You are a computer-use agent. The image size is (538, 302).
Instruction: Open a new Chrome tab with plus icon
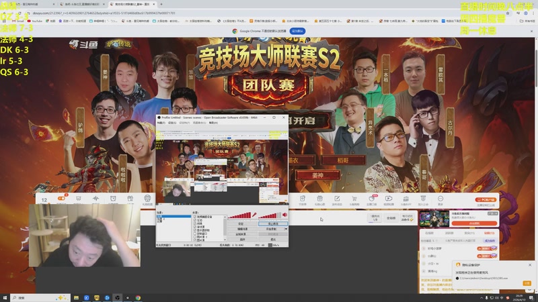[161, 4]
